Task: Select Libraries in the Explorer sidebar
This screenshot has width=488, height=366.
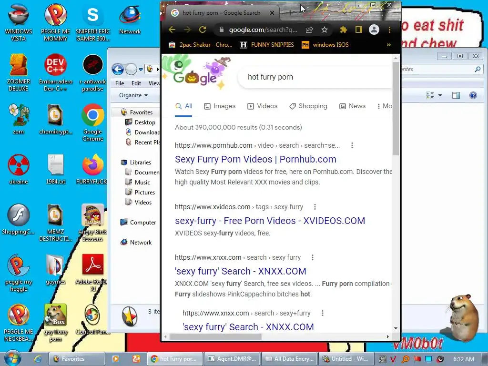Action: 136,163
